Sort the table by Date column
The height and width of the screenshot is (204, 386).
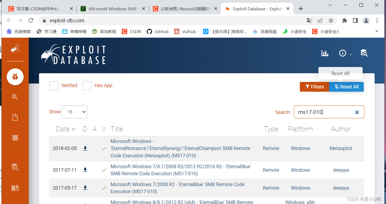pyautogui.click(x=66, y=129)
